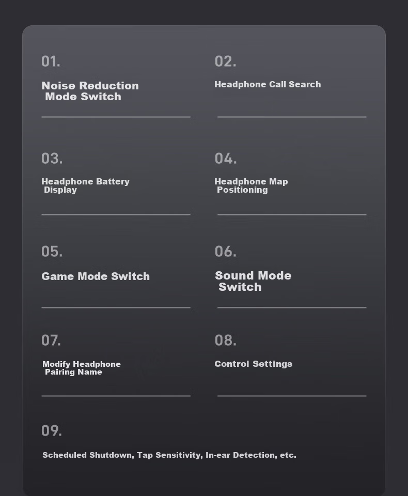408x496 pixels.
Task: Select the number 07. label
Action: point(51,340)
